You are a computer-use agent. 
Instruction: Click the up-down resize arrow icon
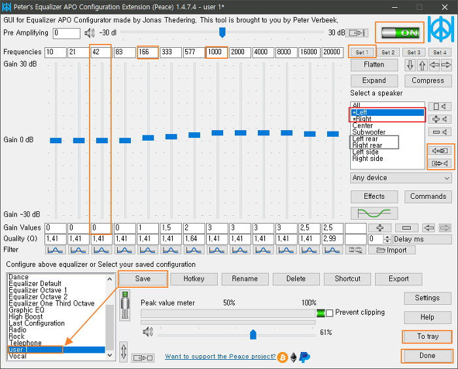click(124, 352)
